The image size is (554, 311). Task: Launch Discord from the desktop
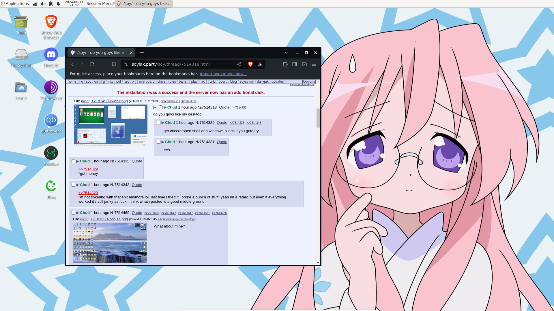point(51,55)
